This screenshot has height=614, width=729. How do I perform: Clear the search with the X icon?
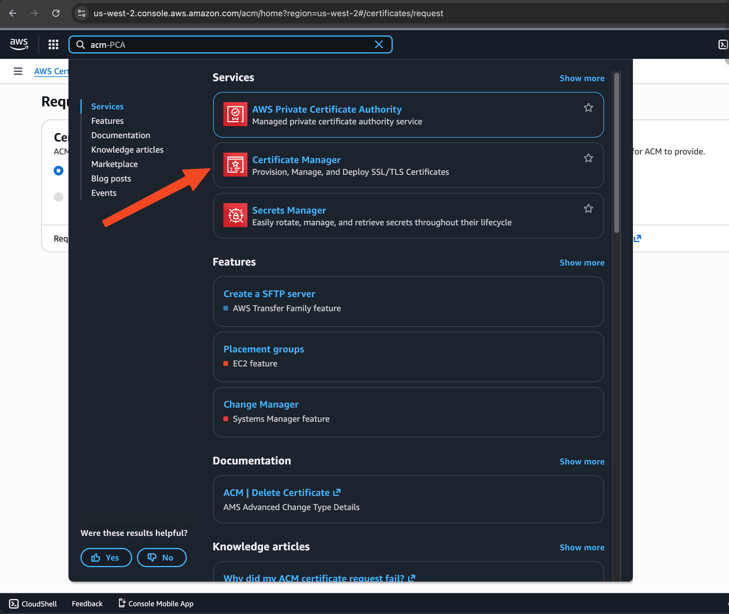coord(379,44)
